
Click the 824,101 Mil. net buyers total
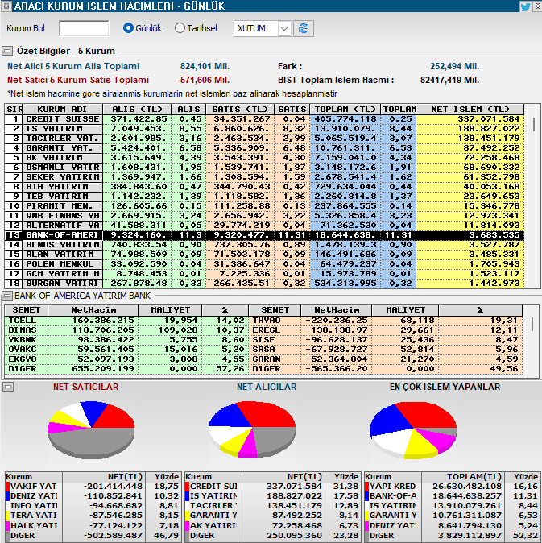pos(205,66)
